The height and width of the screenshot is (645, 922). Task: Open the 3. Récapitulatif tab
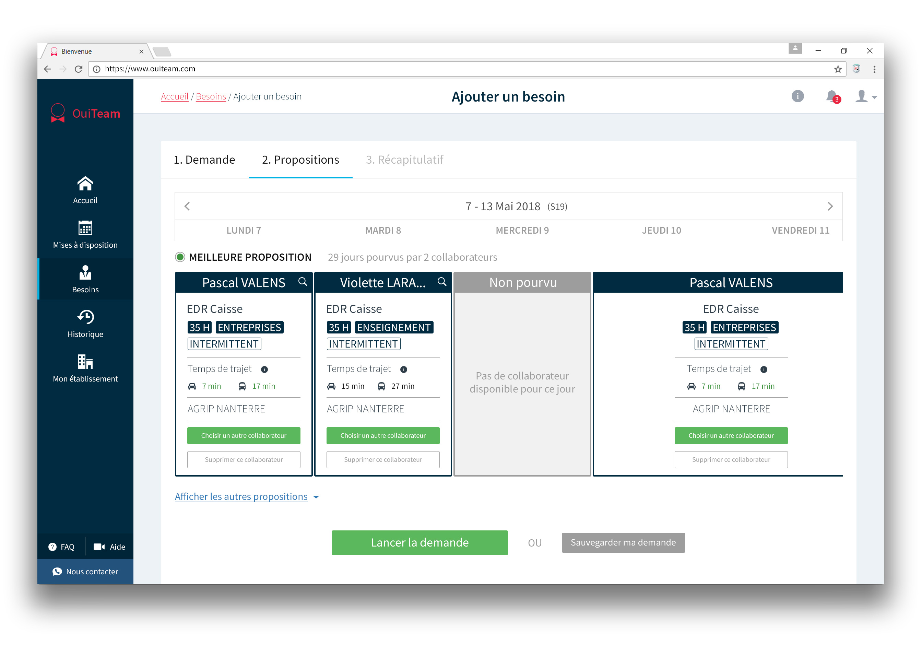point(404,160)
